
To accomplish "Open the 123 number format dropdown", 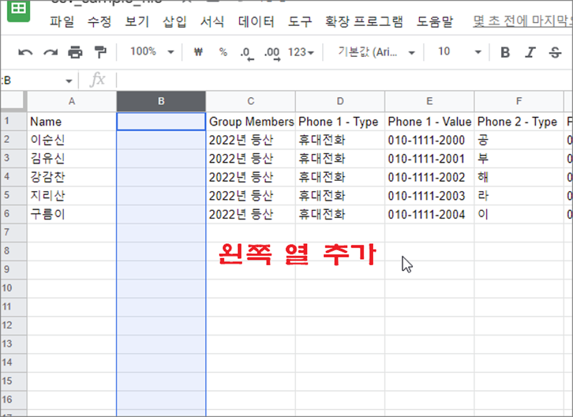I will coord(301,53).
